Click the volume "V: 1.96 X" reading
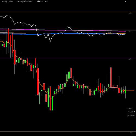 [x=131, y=112]
